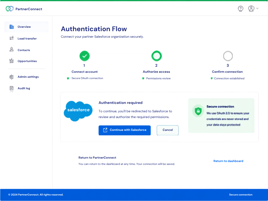Click the Authentication required heading
This screenshot has width=268, height=201.
click(x=120, y=103)
